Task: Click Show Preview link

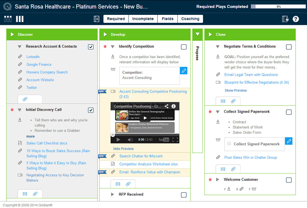Action: tap(236, 91)
